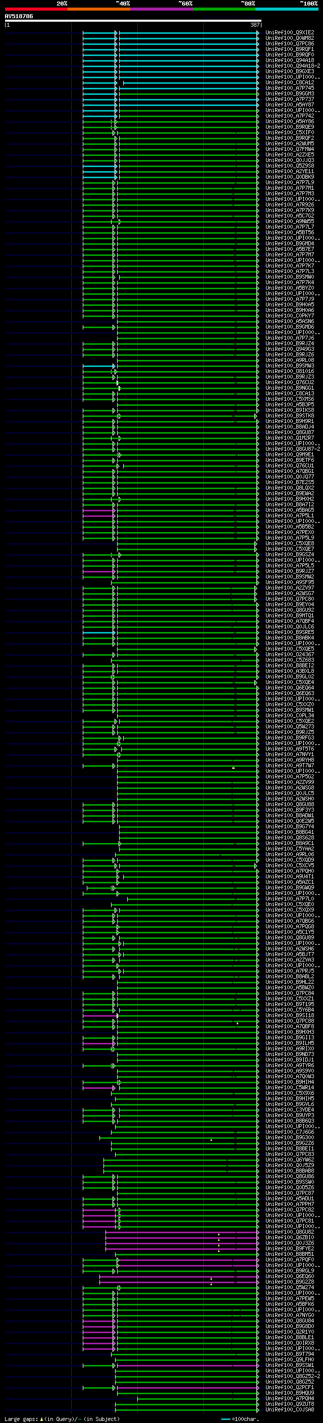Select label UniRef100_Q7FMW4
Screen dimensions: 323x1423
pos(289,149)
